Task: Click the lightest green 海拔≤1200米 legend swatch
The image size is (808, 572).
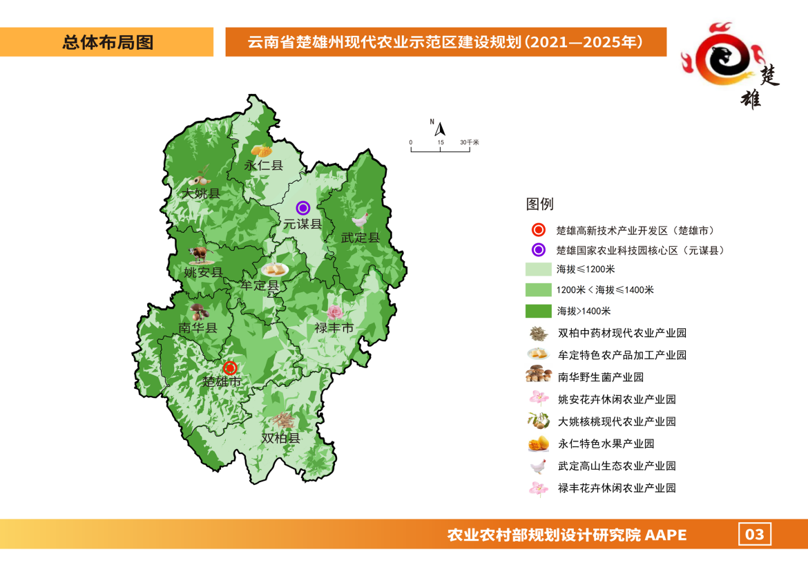Action: [538, 269]
